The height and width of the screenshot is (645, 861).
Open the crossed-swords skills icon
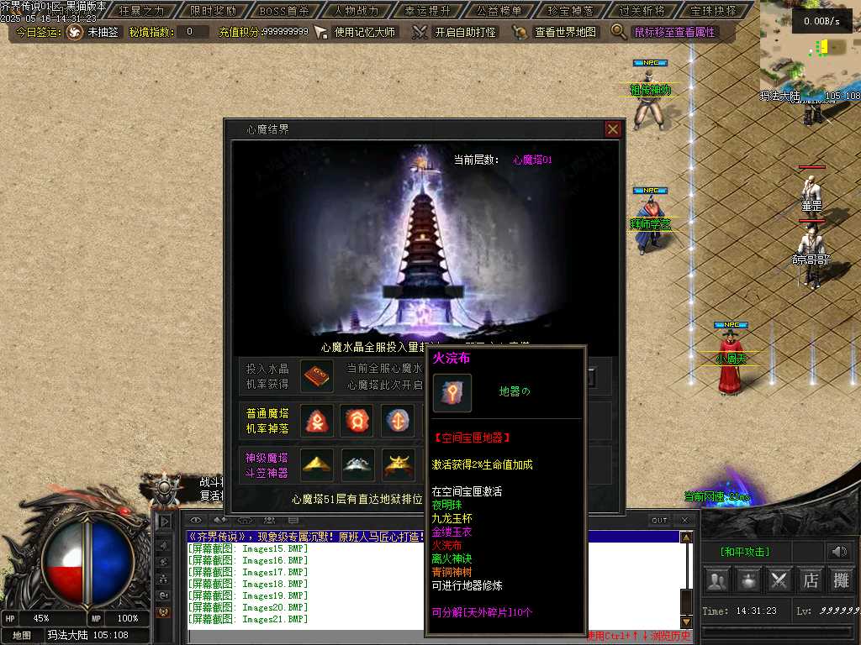tap(779, 581)
